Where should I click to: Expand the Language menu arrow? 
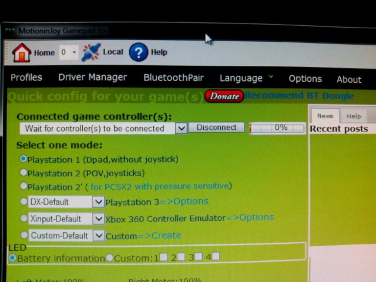(x=271, y=77)
